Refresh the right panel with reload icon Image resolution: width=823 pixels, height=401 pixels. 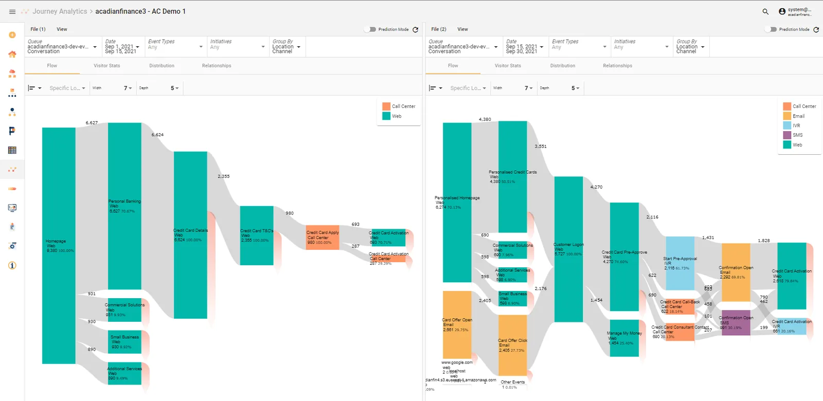pos(816,29)
